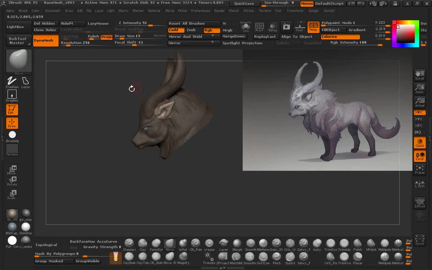Screen dimensions: 432x270
Task: Click FillObject button
Action: pos(333,30)
